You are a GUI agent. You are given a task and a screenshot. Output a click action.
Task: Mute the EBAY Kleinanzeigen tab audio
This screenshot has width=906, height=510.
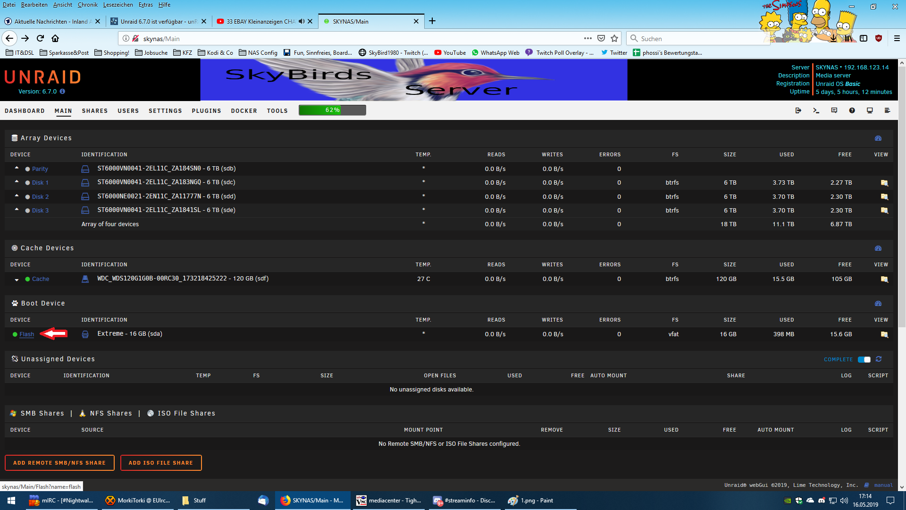point(302,21)
